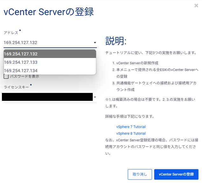The width and height of the screenshot is (202, 183).
Task: Click the text 'チュートリアルに従い、下記3つの実施をお願いします。'
Action: [x=151, y=53]
